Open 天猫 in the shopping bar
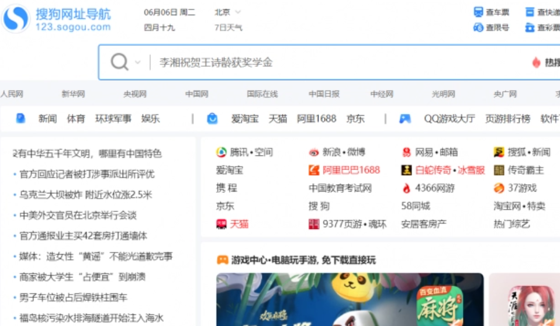Image resolution: width=560 pixels, height=326 pixels. [278, 119]
